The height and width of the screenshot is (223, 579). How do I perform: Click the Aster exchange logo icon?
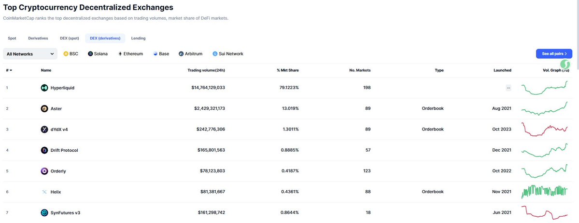point(44,108)
